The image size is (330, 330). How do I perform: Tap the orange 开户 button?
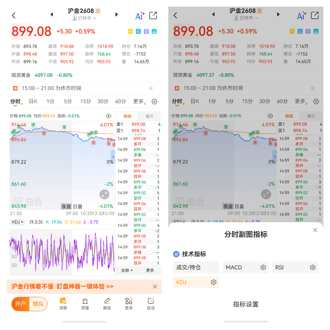21,304
